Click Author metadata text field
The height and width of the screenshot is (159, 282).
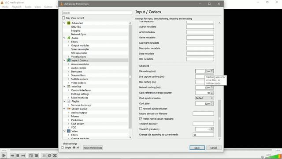(200, 26)
